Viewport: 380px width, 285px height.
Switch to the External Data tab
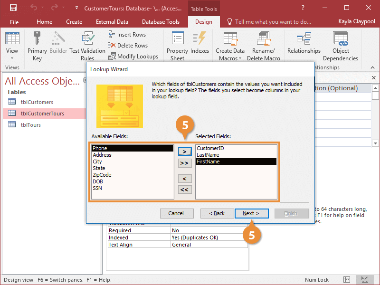click(x=112, y=22)
